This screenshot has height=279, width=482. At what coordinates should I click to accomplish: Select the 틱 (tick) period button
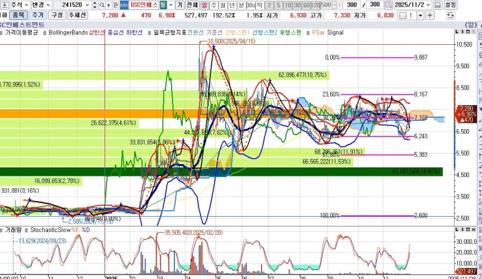(x=259, y=5)
